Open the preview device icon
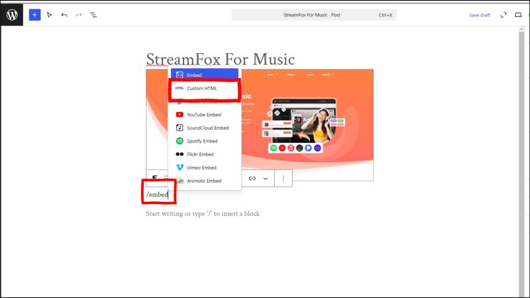This screenshot has height=298, width=530. click(x=518, y=15)
